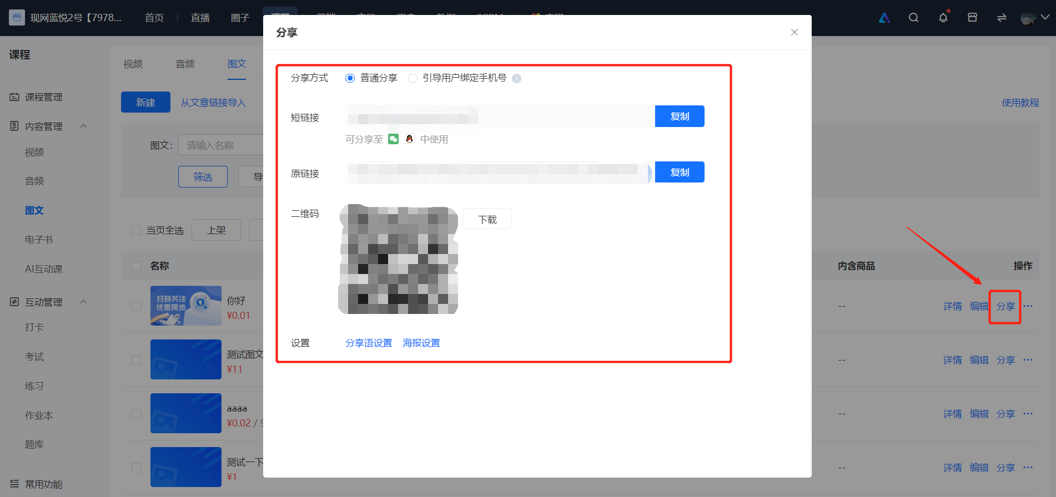Select 引导用户绑定手机号 radio option

tap(413, 78)
